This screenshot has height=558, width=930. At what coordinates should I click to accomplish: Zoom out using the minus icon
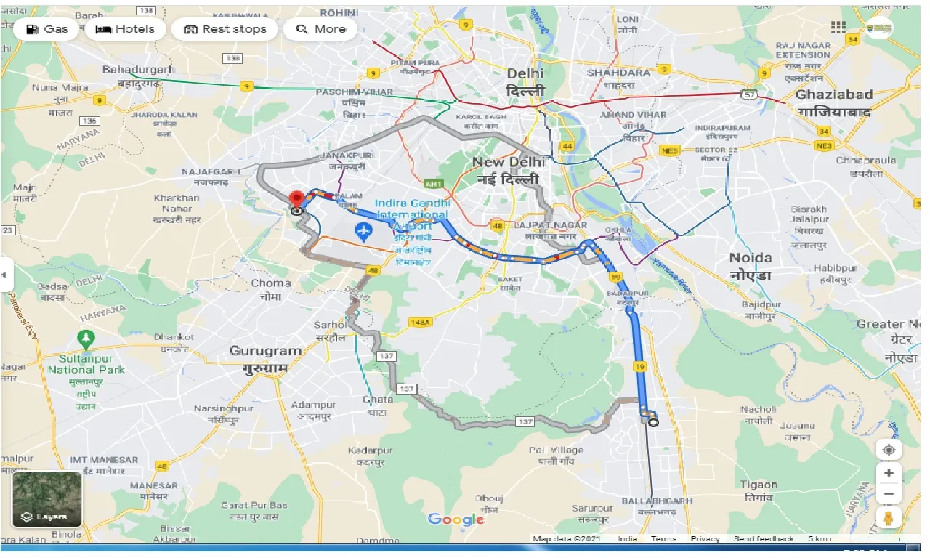889,493
